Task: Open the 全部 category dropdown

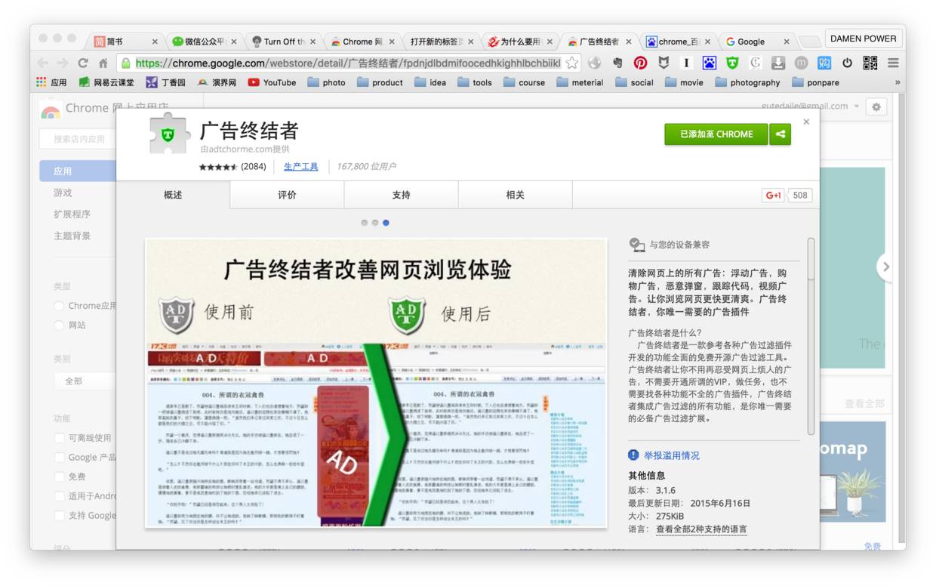Action: (x=85, y=381)
